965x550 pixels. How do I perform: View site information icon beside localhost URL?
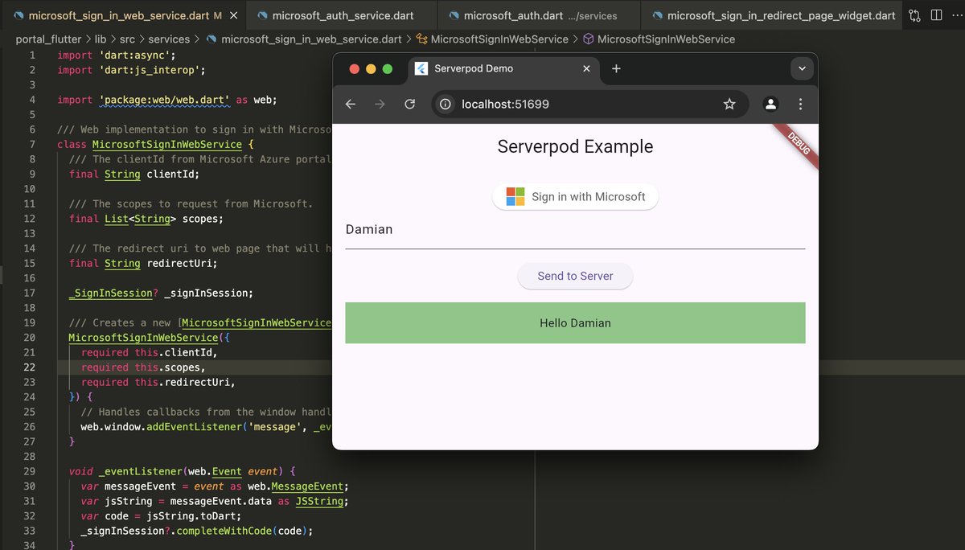tap(446, 104)
